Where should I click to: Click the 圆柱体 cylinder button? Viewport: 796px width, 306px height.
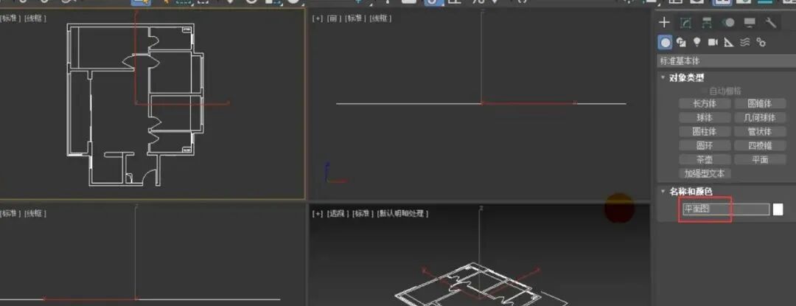(705, 131)
